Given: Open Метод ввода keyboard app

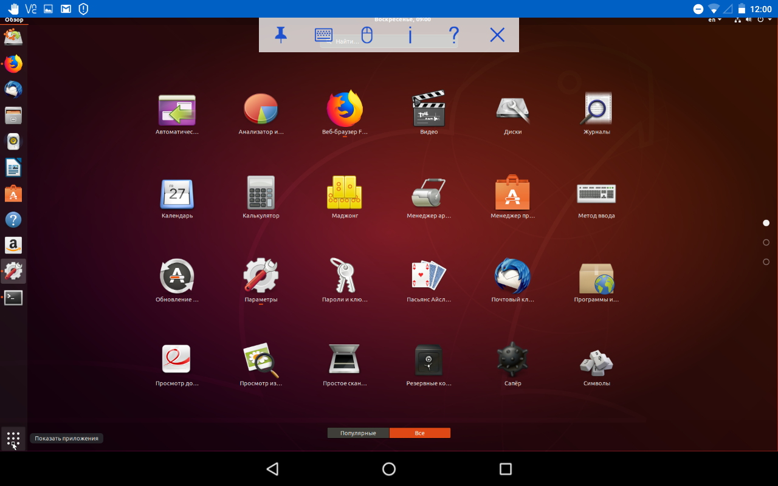Looking at the screenshot, I should click(596, 198).
